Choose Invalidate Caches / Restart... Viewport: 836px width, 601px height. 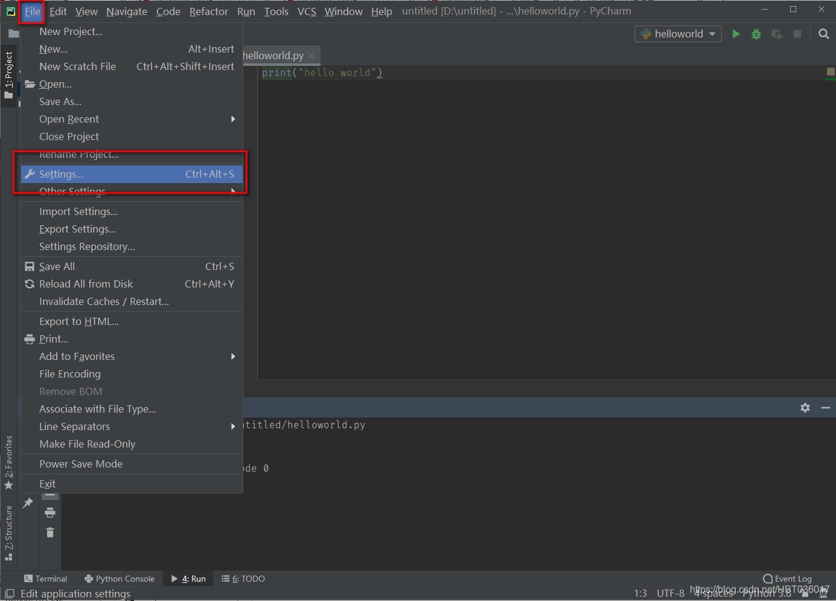click(132, 301)
